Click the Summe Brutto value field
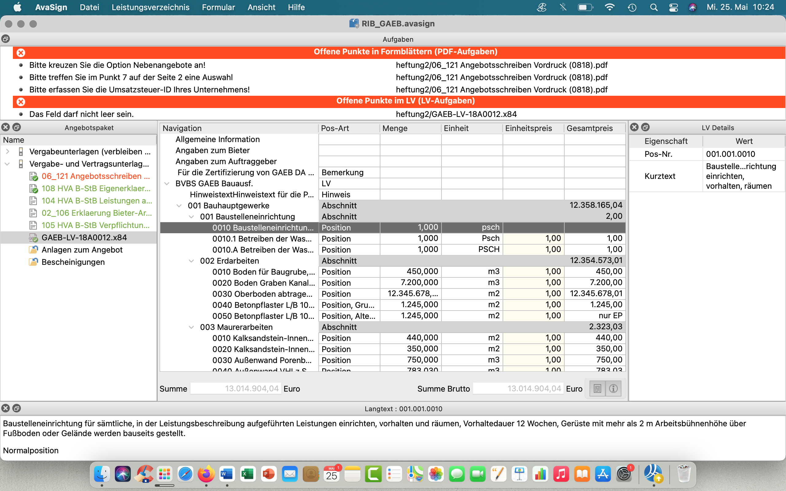Screen dimensions: 786x491 pyautogui.click(x=518, y=389)
